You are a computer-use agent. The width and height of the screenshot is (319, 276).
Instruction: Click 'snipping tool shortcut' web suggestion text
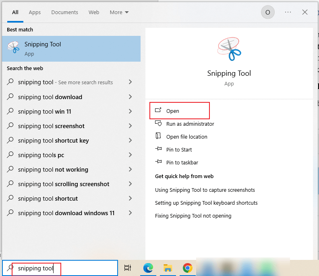tap(48, 199)
